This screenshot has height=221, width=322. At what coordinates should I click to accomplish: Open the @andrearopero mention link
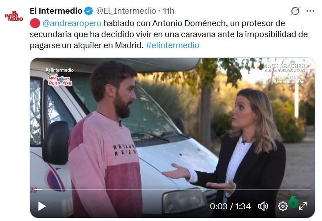(72, 23)
